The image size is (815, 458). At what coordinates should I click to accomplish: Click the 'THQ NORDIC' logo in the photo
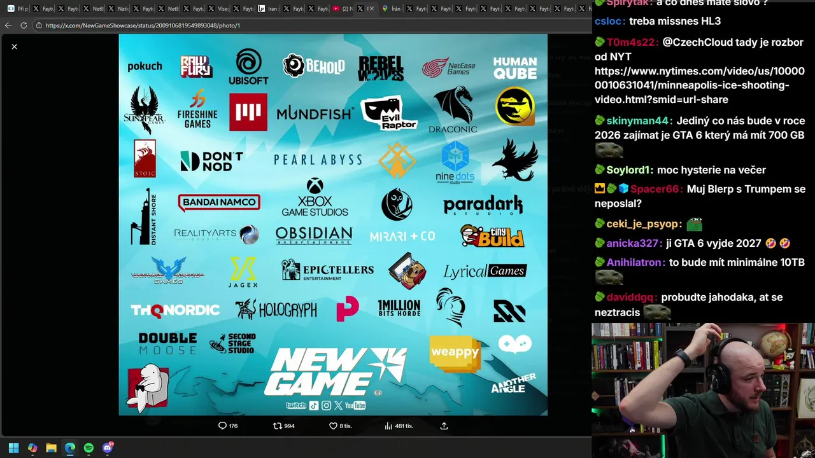pos(175,310)
